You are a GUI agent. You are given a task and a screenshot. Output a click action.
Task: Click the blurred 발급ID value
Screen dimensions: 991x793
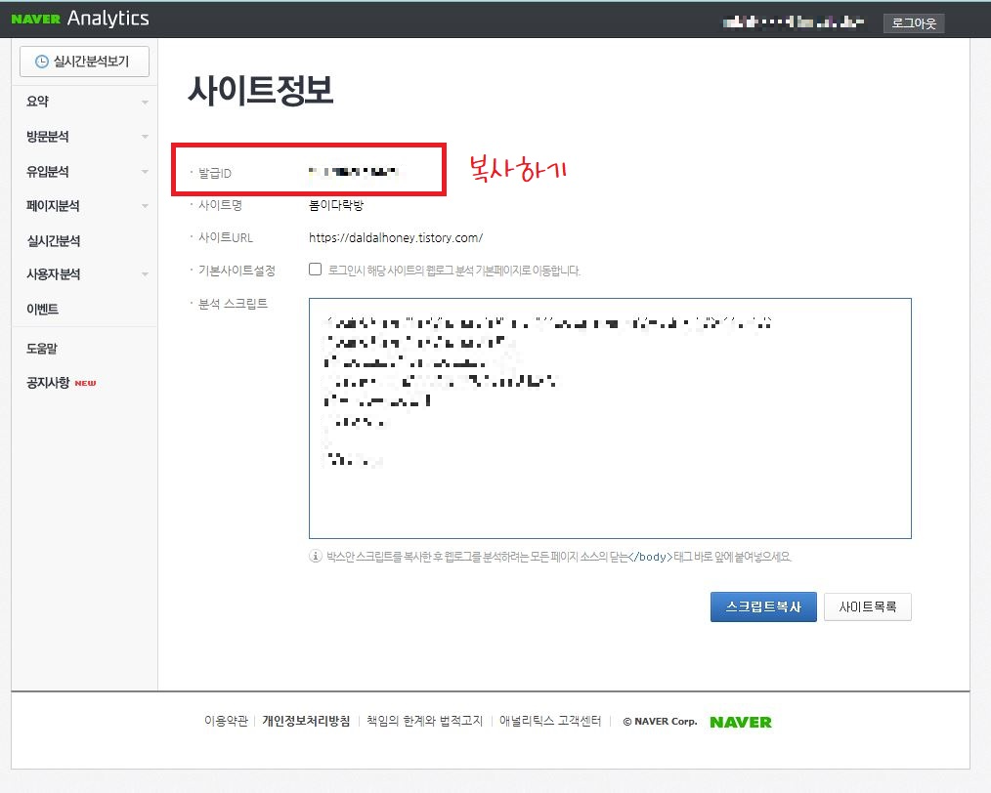353,172
